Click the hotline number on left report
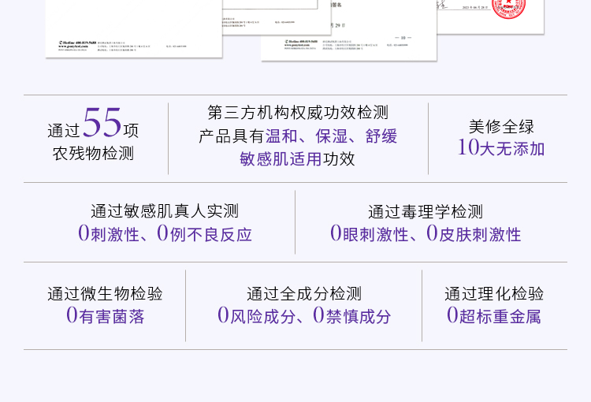The image size is (591, 402). pyautogui.click(x=84, y=42)
